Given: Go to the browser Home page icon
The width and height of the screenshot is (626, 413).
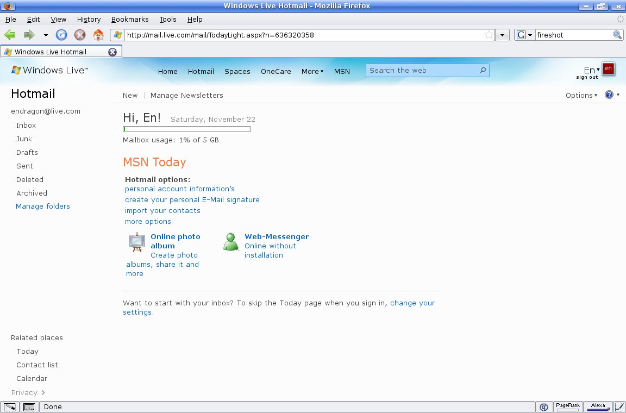Looking at the screenshot, I should pos(98,35).
